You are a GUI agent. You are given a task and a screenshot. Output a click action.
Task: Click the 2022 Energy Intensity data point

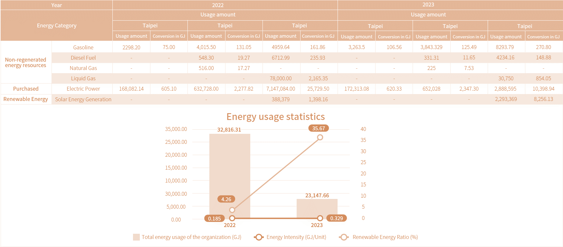(x=232, y=218)
